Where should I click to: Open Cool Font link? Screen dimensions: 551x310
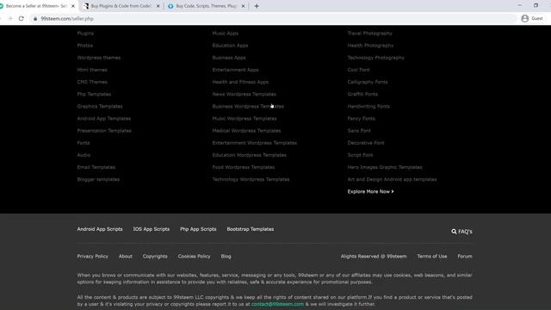pos(358,70)
